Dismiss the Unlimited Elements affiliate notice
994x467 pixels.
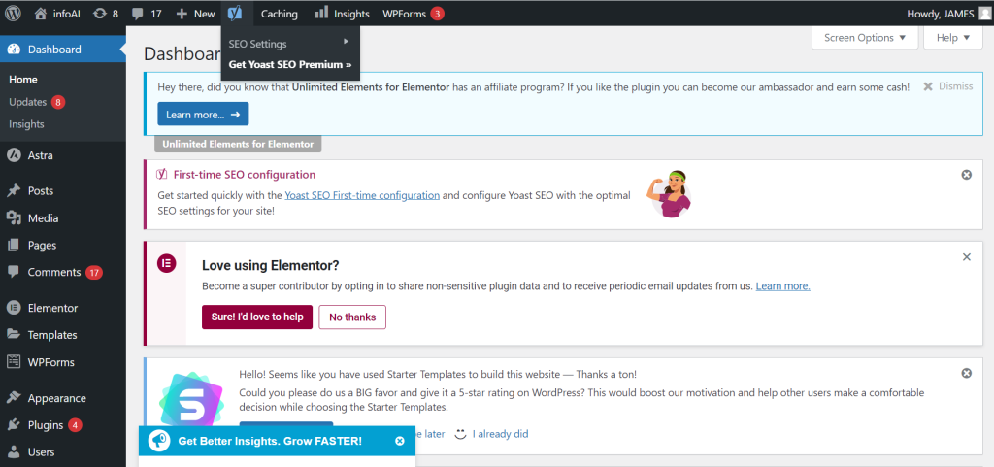click(x=947, y=86)
